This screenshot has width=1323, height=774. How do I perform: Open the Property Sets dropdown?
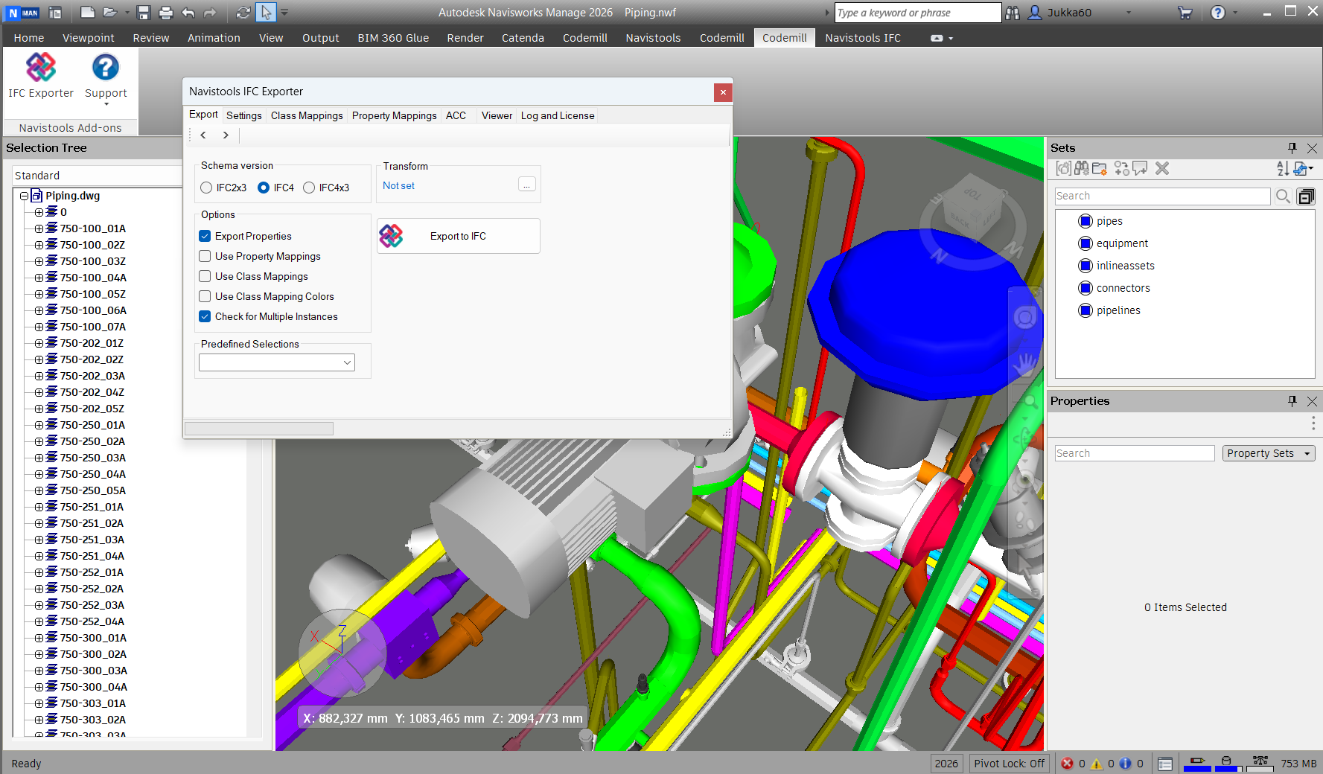tap(1268, 453)
